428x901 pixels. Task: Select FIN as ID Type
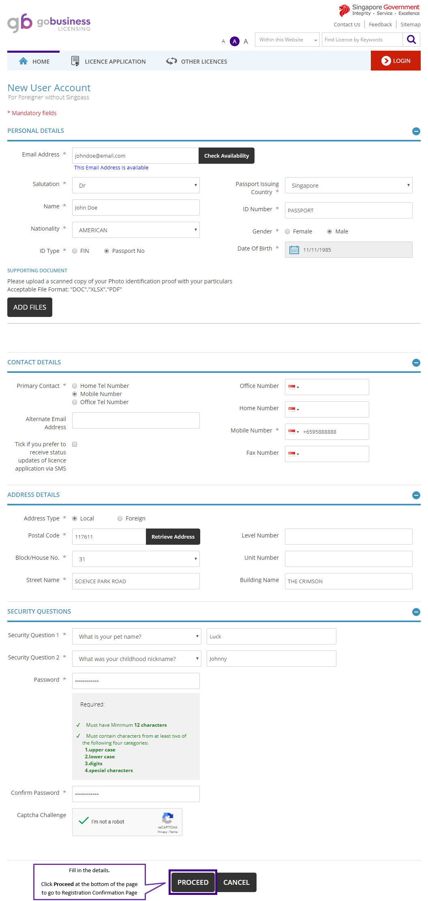[x=75, y=251]
